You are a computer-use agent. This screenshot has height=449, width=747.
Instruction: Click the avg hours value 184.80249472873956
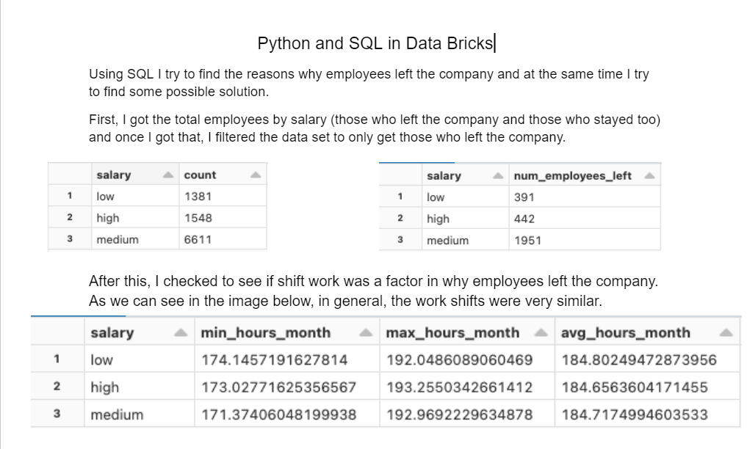[639, 360]
